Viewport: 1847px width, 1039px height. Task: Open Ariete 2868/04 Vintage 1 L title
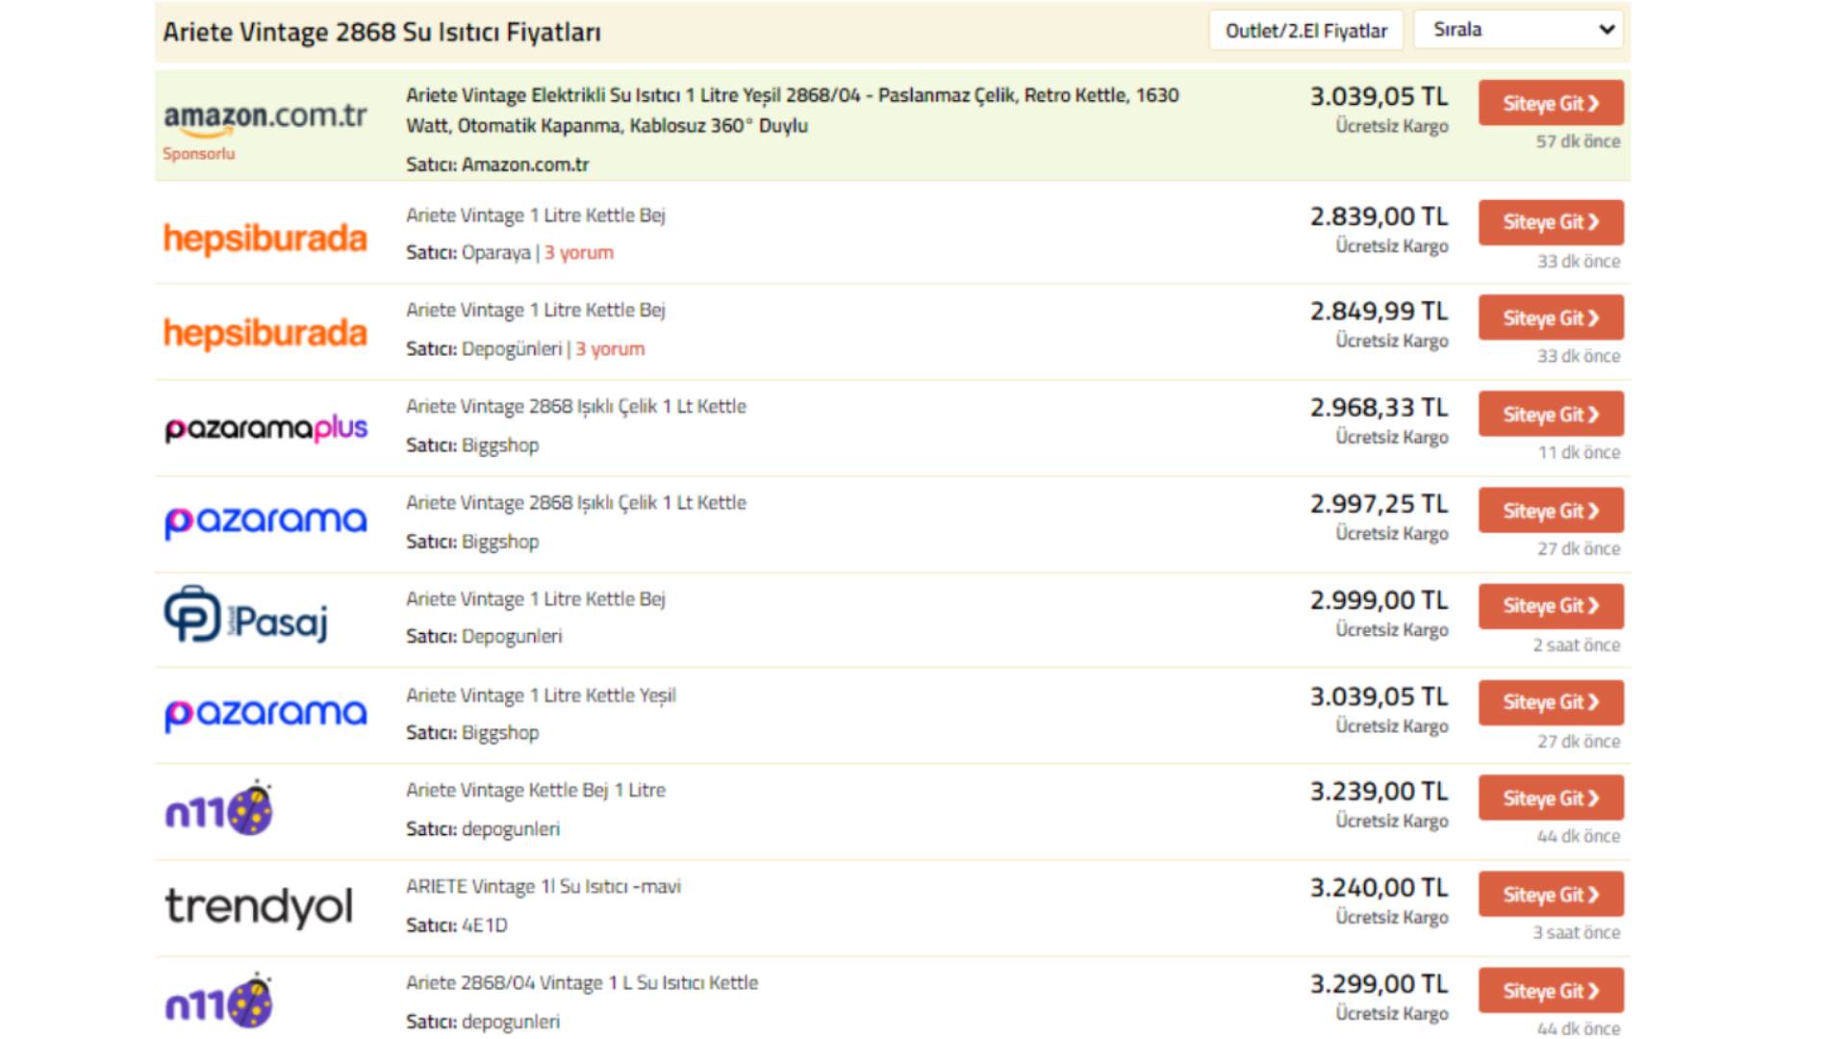[x=582, y=982]
